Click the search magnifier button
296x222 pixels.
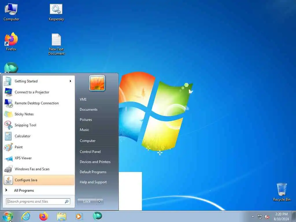click(67, 201)
